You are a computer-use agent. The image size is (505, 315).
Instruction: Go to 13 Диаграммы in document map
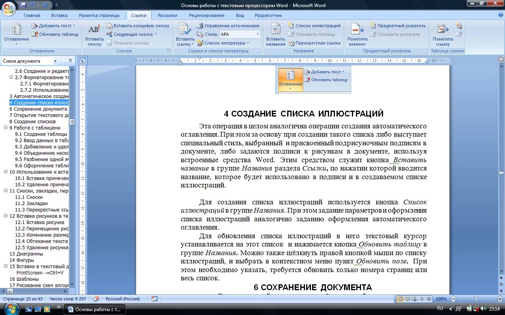click(x=26, y=254)
